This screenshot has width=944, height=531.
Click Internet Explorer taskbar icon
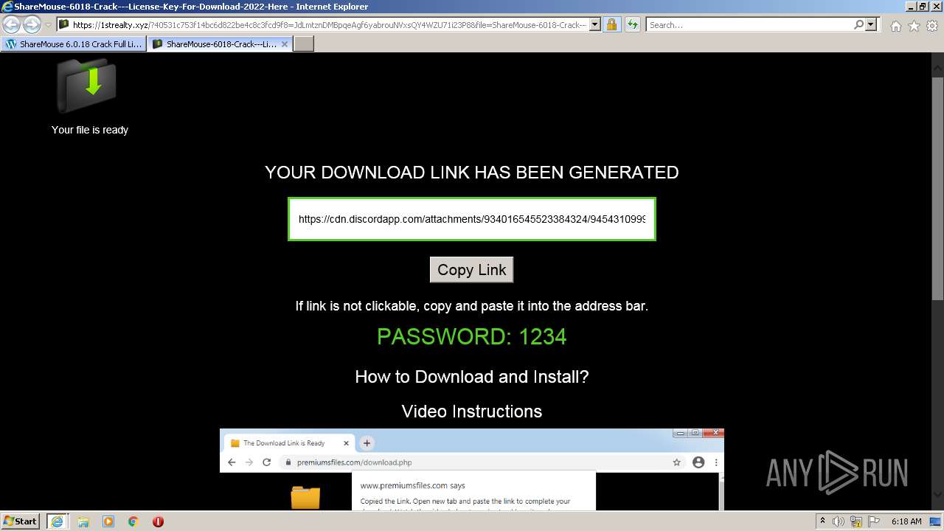pyautogui.click(x=57, y=521)
